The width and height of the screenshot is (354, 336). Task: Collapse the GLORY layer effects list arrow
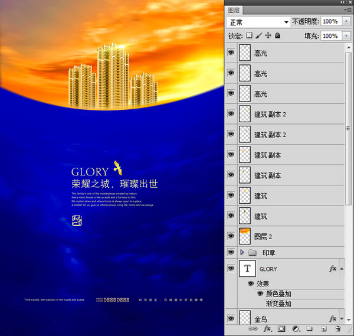[x=342, y=269]
